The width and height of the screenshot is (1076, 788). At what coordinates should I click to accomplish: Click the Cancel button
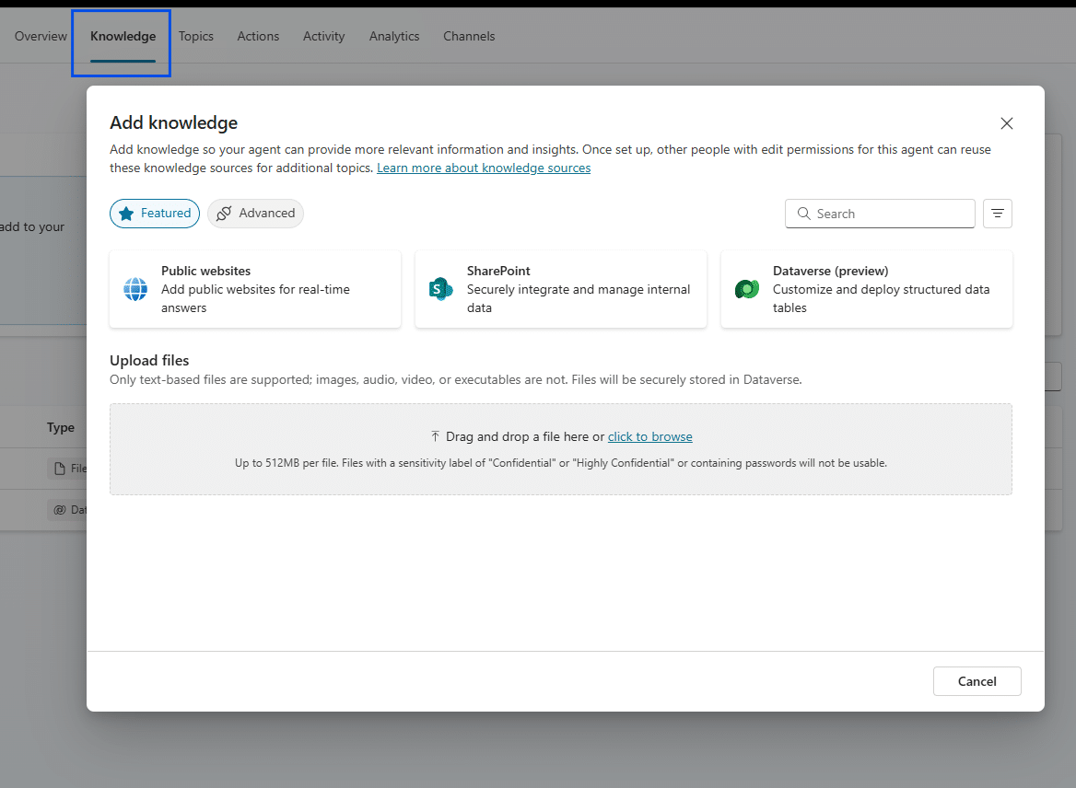tap(977, 681)
